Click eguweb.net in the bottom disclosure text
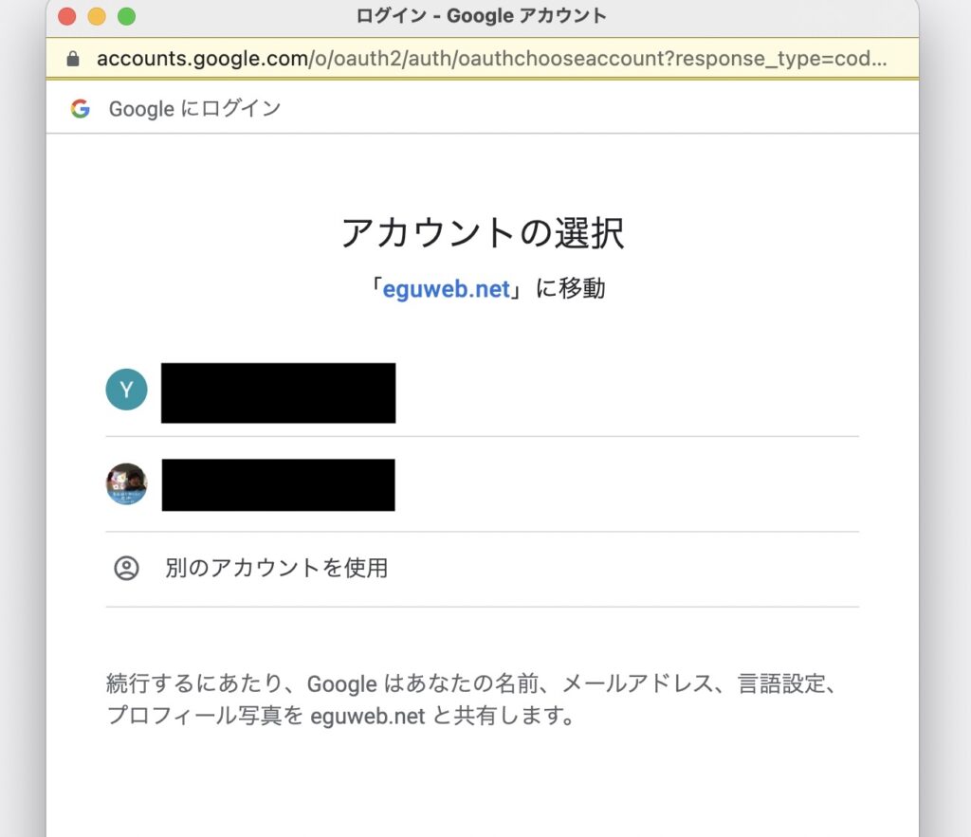The height and width of the screenshot is (837, 971). pyautogui.click(x=368, y=716)
